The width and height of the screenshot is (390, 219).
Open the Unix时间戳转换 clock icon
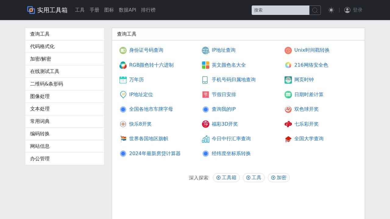[x=288, y=50]
